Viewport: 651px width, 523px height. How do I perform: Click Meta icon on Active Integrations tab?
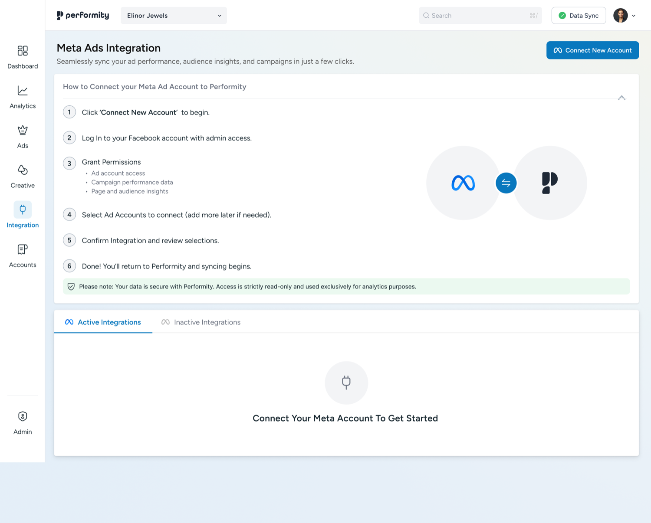tap(69, 322)
